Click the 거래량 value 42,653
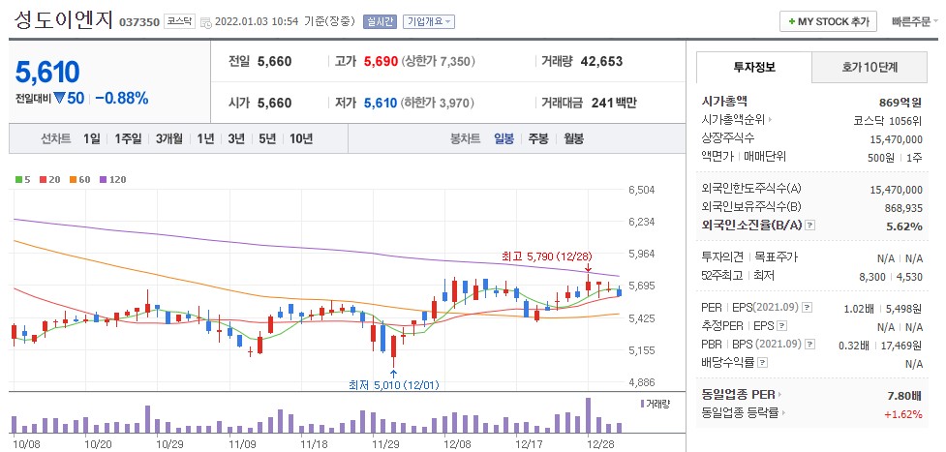946x452 pixels. (x=601, y=62)
